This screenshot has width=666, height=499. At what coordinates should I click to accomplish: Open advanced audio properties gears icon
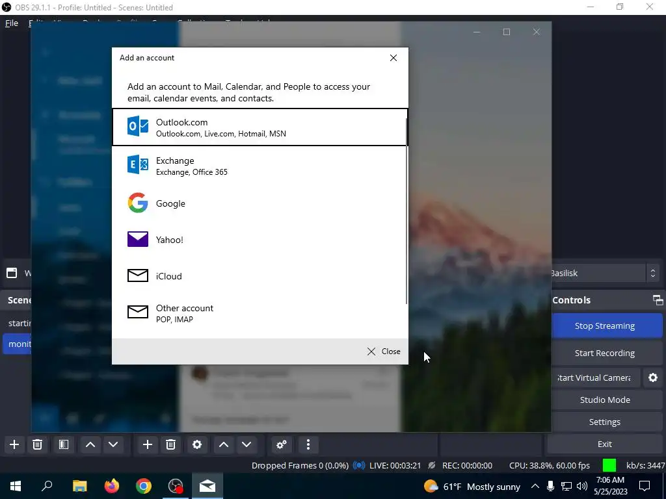(282, 444)
